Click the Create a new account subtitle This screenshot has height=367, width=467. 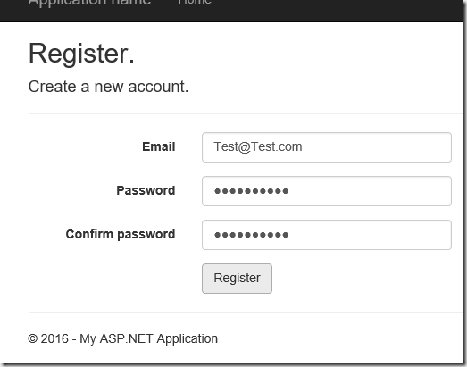(108, 87)
